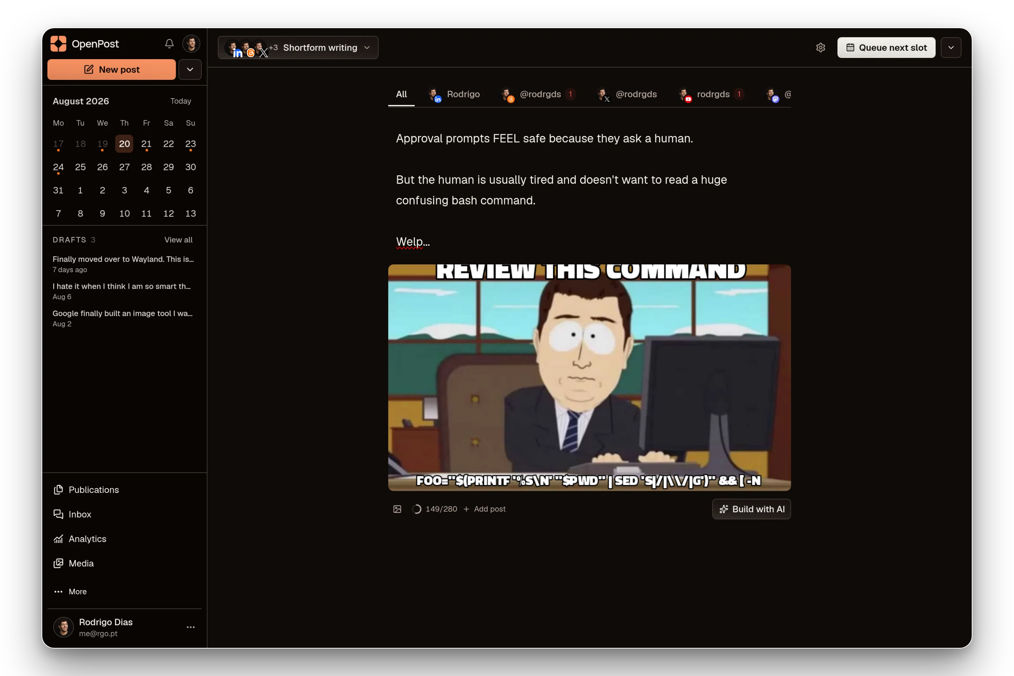Open Publications from the sidebar
This screenshot has height=676, width=1014.
(125, 490)
